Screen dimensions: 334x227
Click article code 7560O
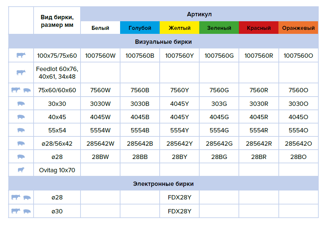click(298, 90)
